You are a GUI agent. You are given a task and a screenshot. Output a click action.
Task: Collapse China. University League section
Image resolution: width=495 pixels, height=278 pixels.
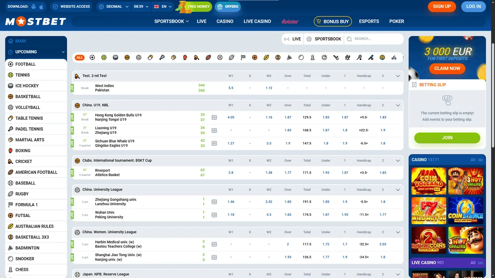398,190
